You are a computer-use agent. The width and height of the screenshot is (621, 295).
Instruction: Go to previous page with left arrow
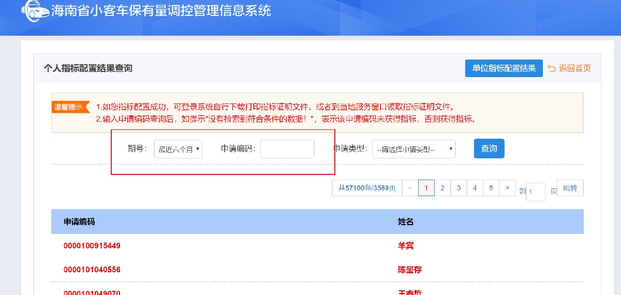tap(410, 188)
